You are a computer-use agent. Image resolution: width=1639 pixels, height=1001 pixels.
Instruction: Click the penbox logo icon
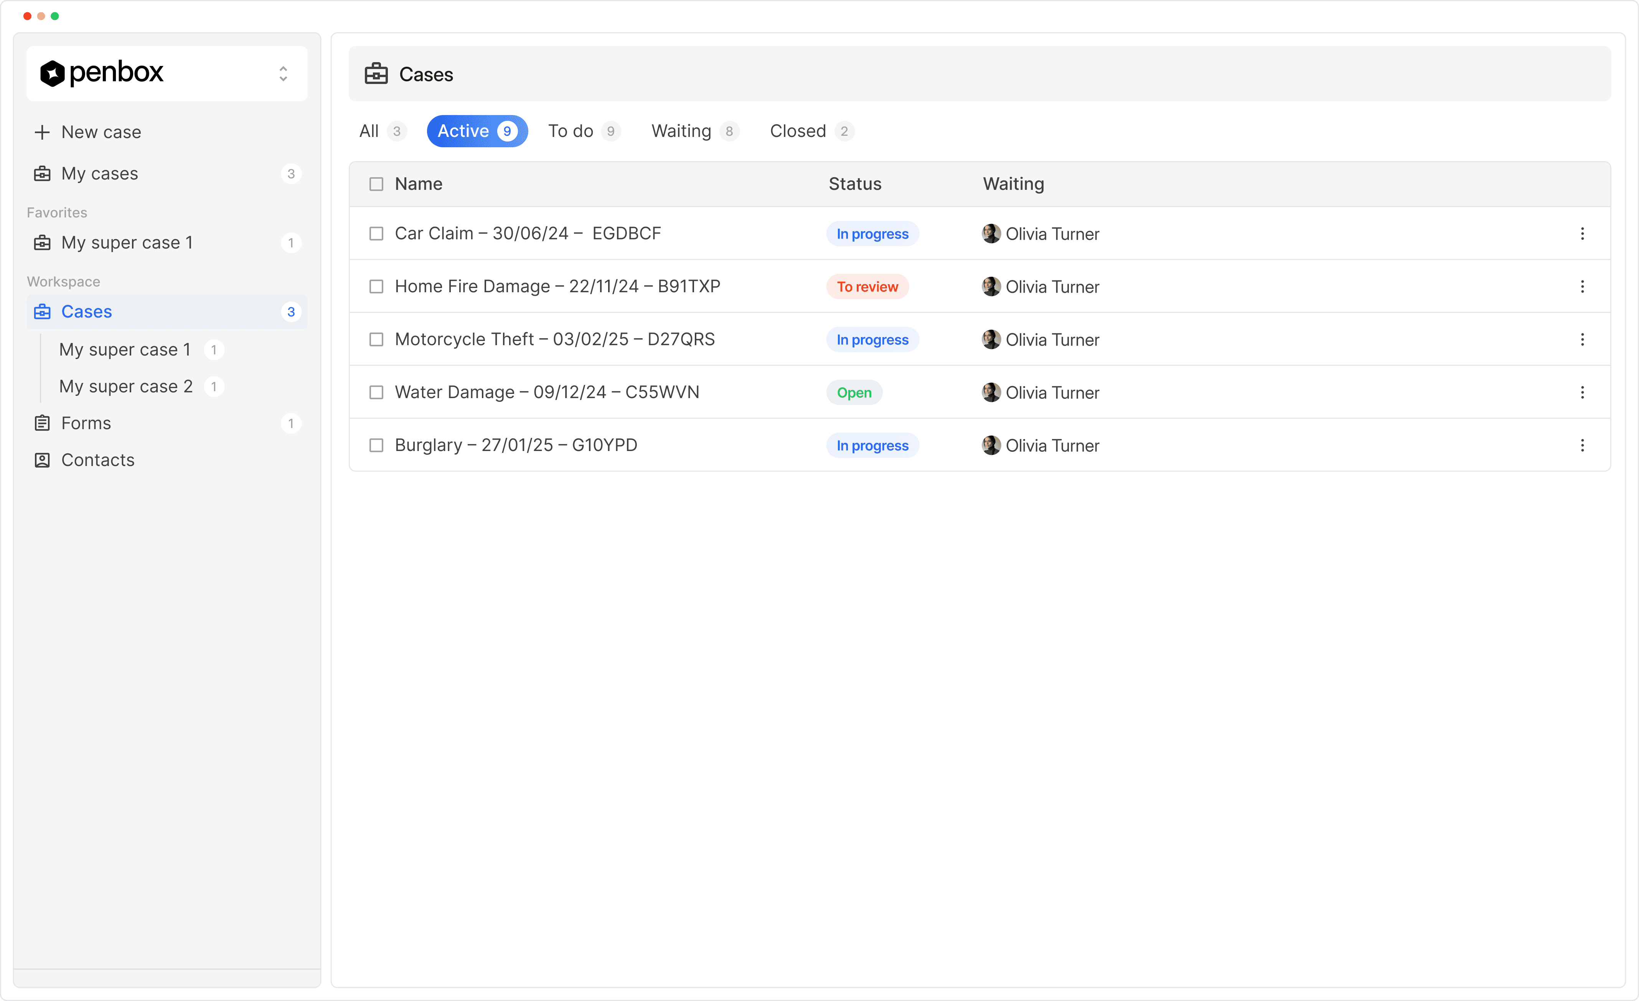(x=52, y=73)
